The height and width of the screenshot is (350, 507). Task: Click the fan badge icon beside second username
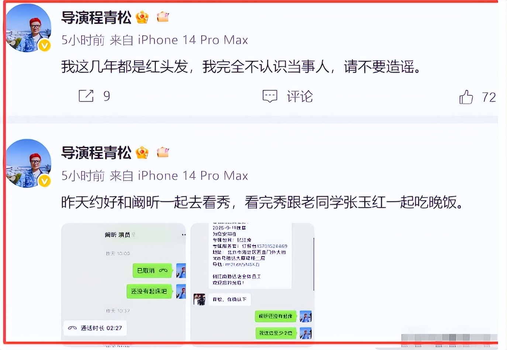163,152
